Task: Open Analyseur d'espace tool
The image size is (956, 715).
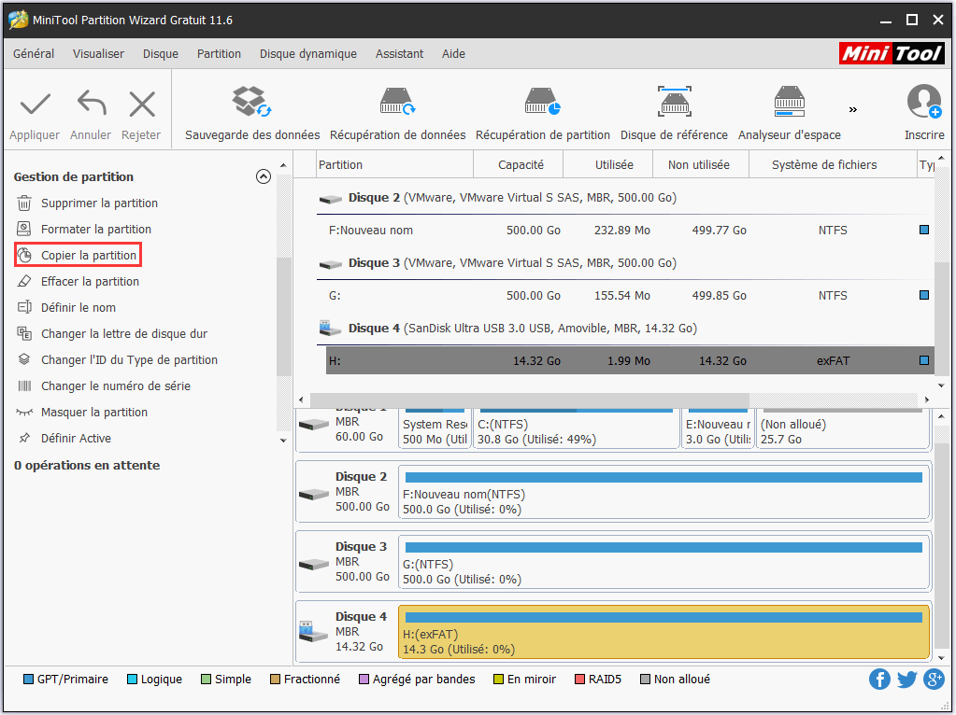Action: coord(789,102)
